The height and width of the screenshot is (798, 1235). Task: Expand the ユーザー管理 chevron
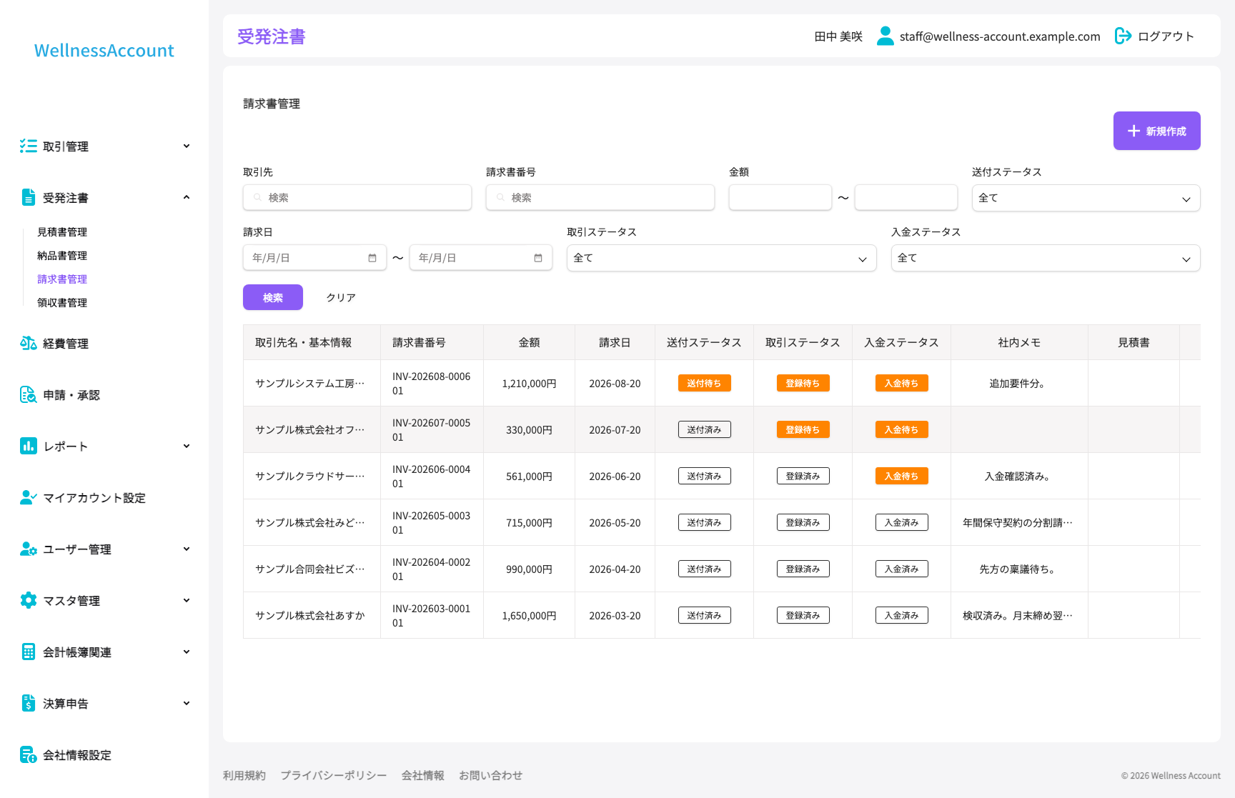tap(187, 549)
